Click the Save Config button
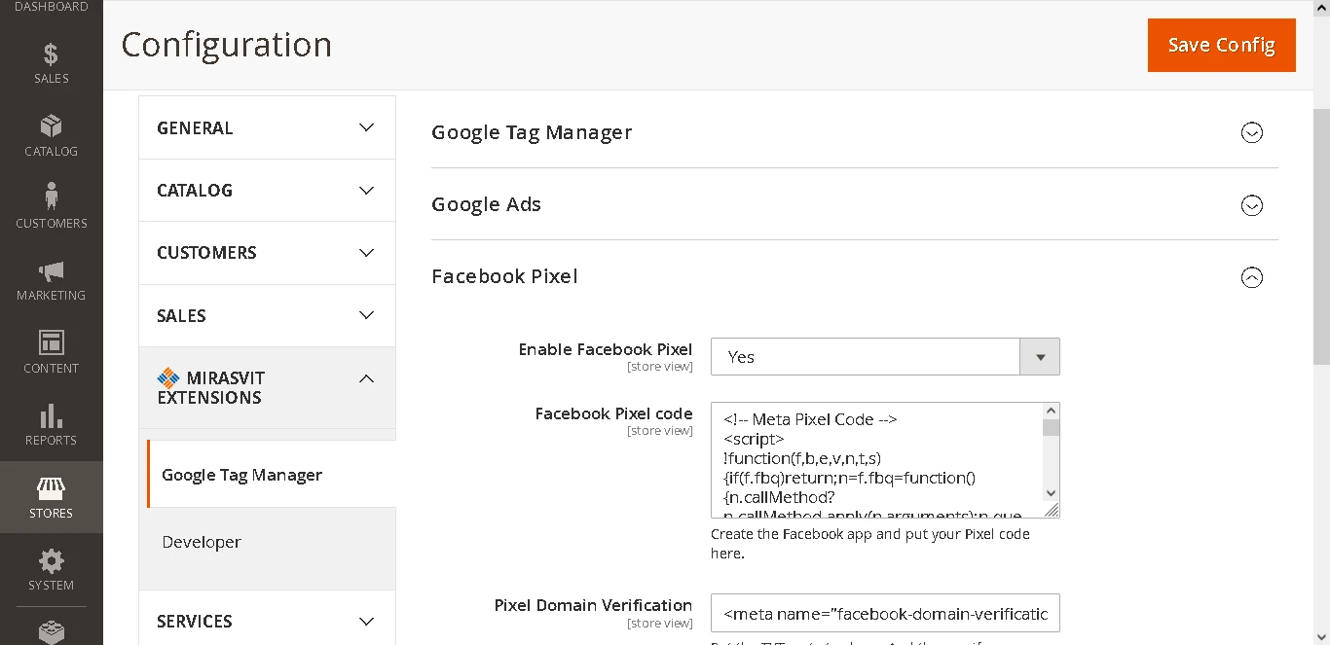This screenshot has width=1330, height=645. [x=1221, y=45]
